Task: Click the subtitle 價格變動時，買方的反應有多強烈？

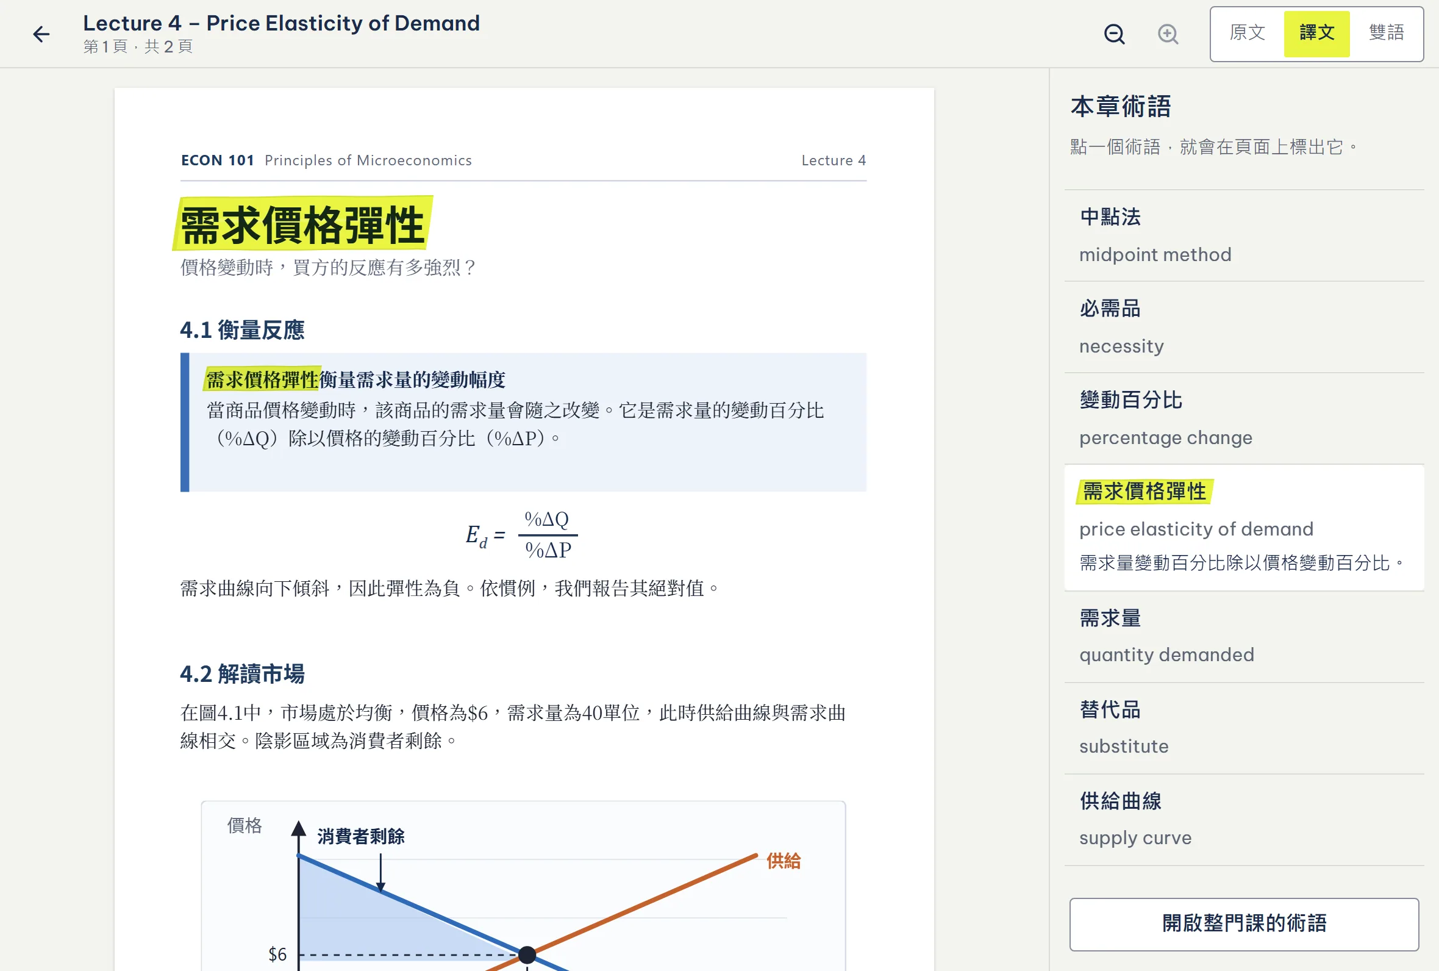Action: point(329,268)
